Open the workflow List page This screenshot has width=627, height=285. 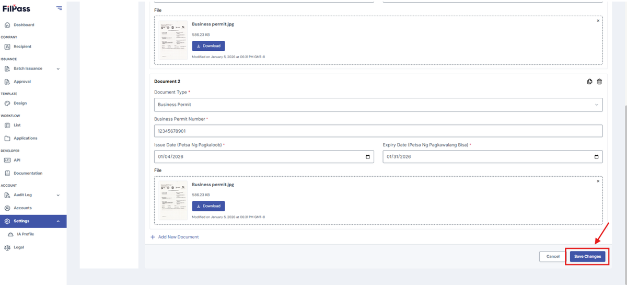click(17, 125)
